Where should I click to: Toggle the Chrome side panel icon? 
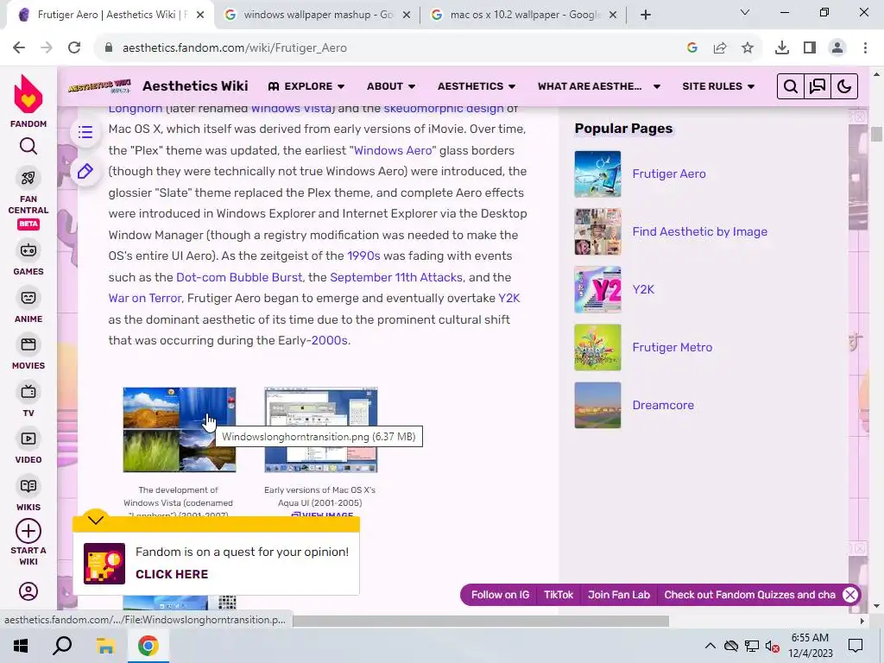[810, 48]
